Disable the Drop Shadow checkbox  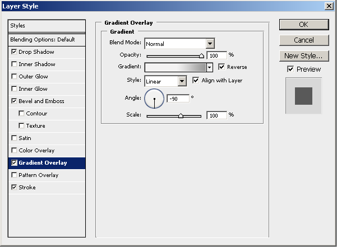click(x=14, y=52)
